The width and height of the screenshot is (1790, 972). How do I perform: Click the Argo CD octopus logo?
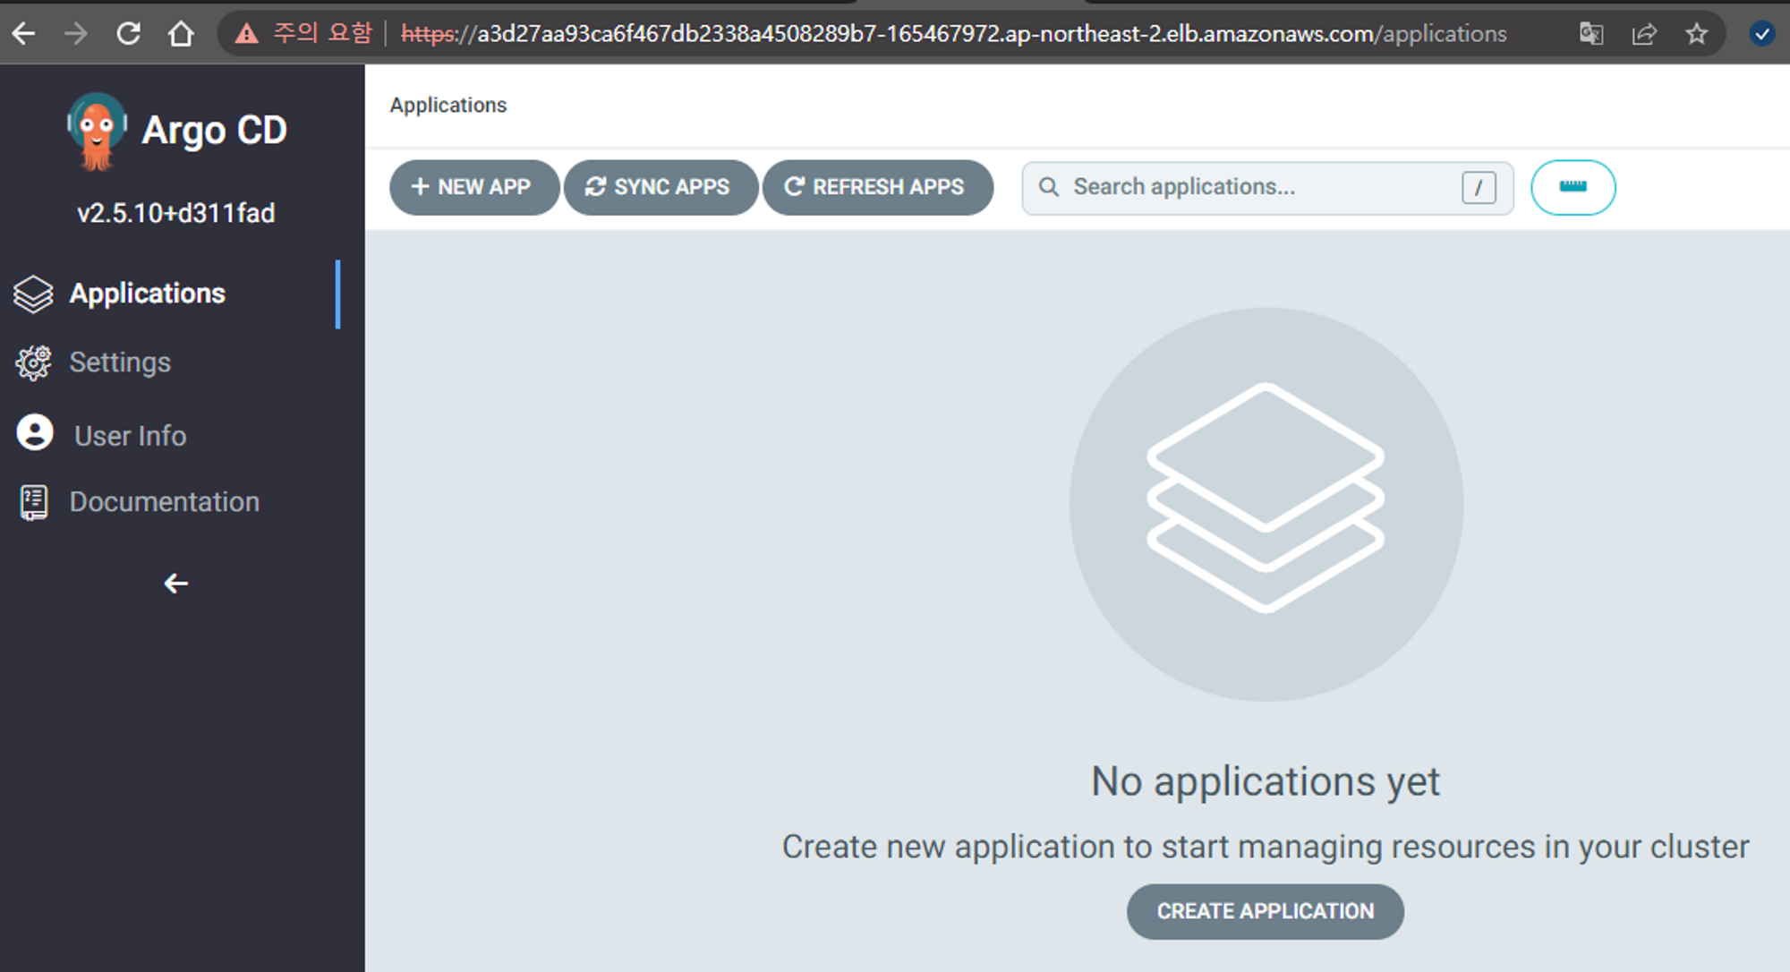click(x=97, y=132)
